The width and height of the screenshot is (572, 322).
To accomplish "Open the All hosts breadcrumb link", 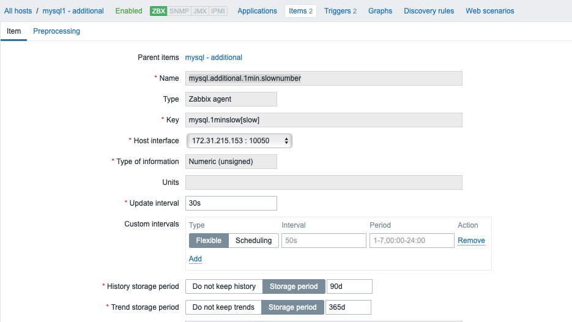I will [x=18, y=11].
